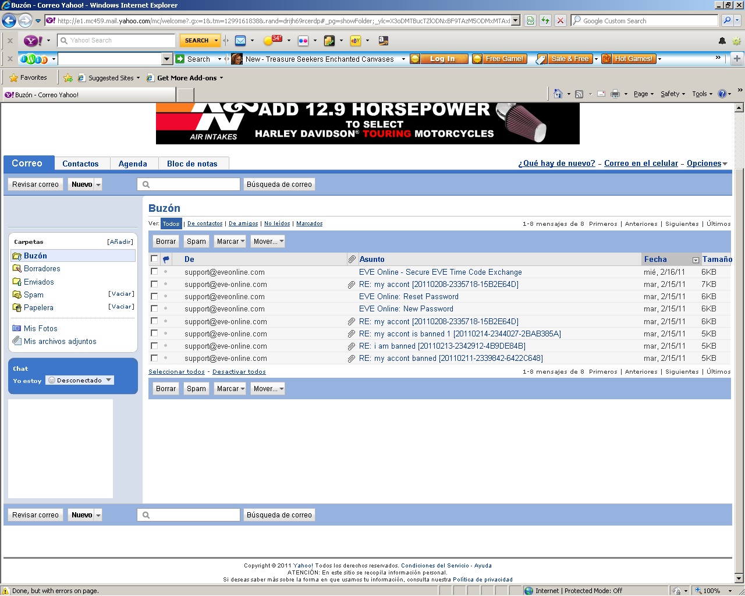Expand the bottom Marcar dropdown
The image size is (745, 596).
pyautogui.click(x=243, y=389)
